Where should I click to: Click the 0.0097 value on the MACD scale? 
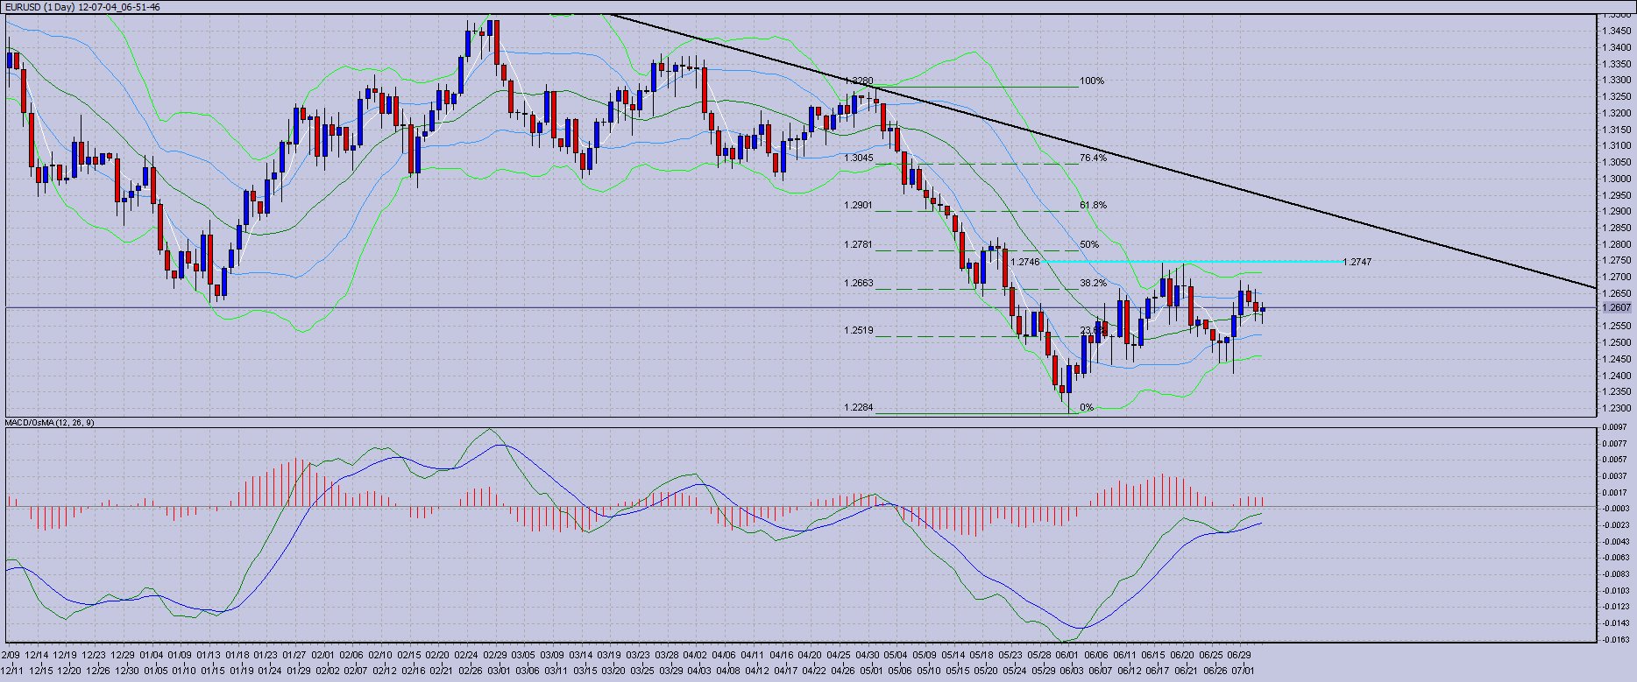1616,427
